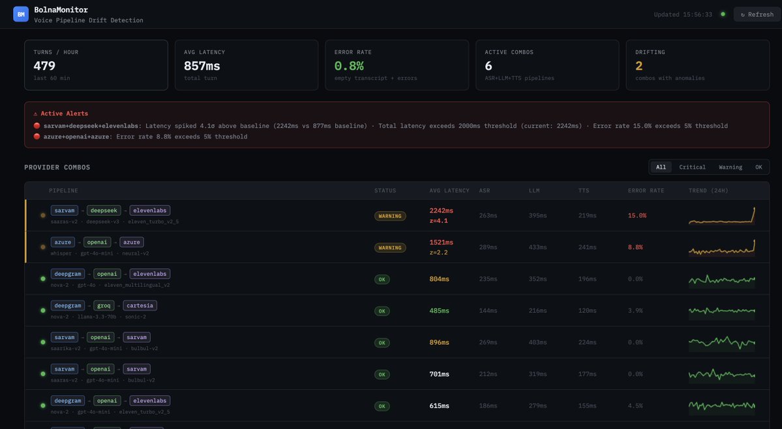The width and height of the screenshot is (782, 429).
Task: Click the 3.9% error rate cell
Action: click(635, 310)
